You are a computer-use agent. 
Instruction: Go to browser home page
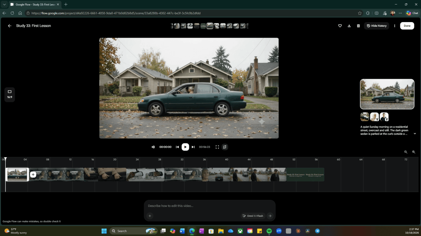(20, 13)
